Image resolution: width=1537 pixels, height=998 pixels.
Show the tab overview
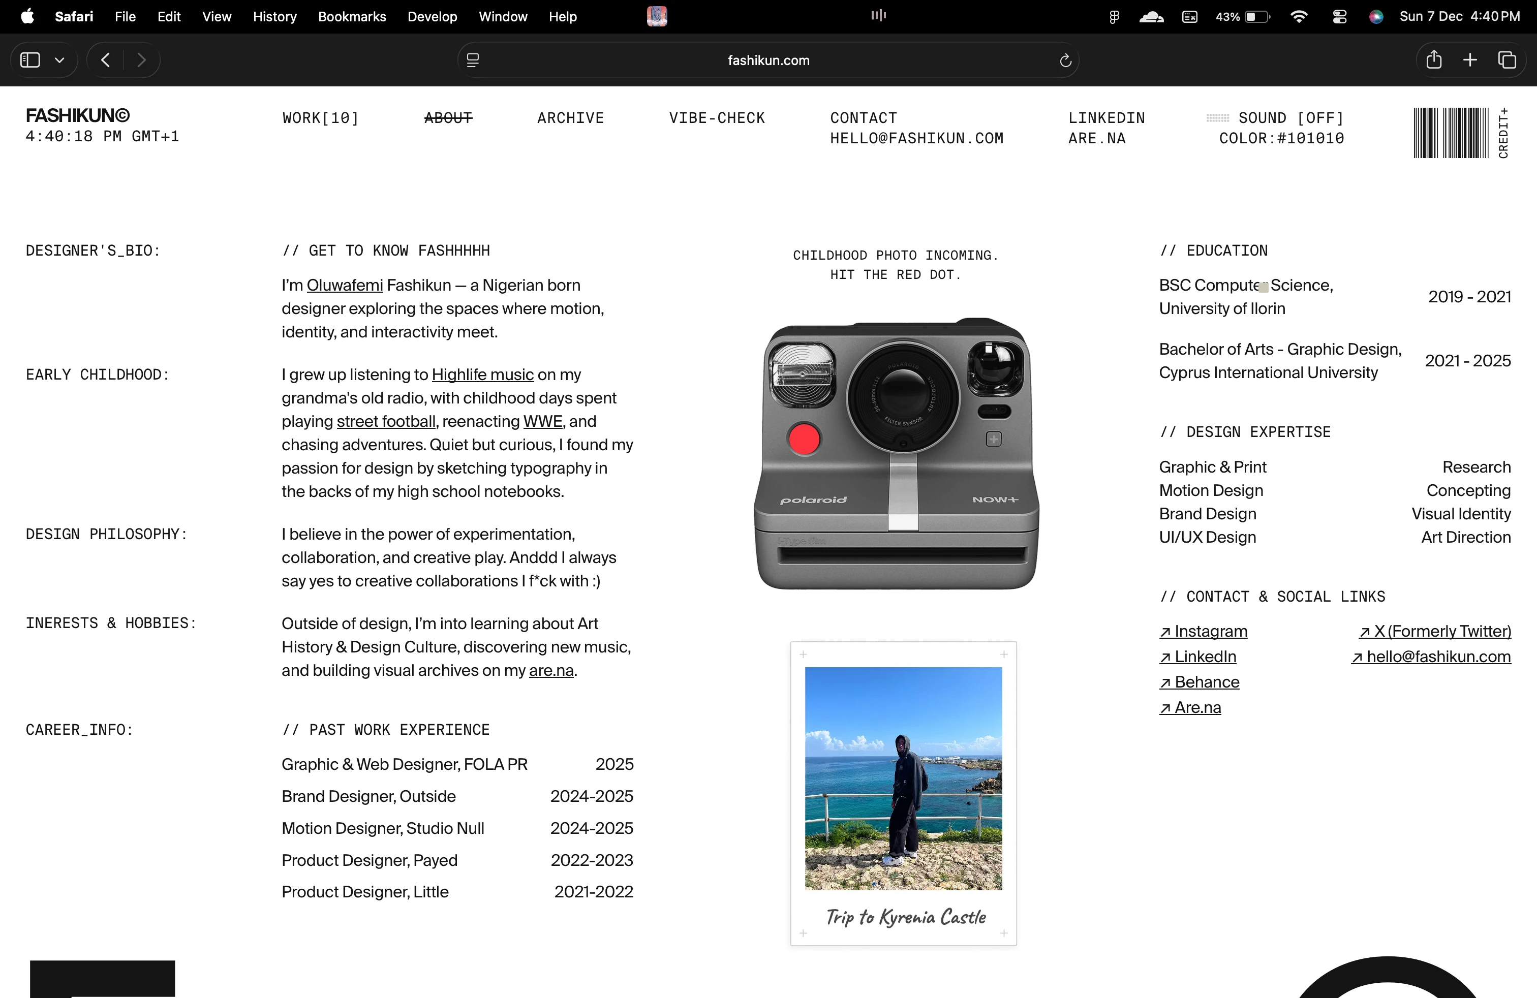tap(1508, 59)
